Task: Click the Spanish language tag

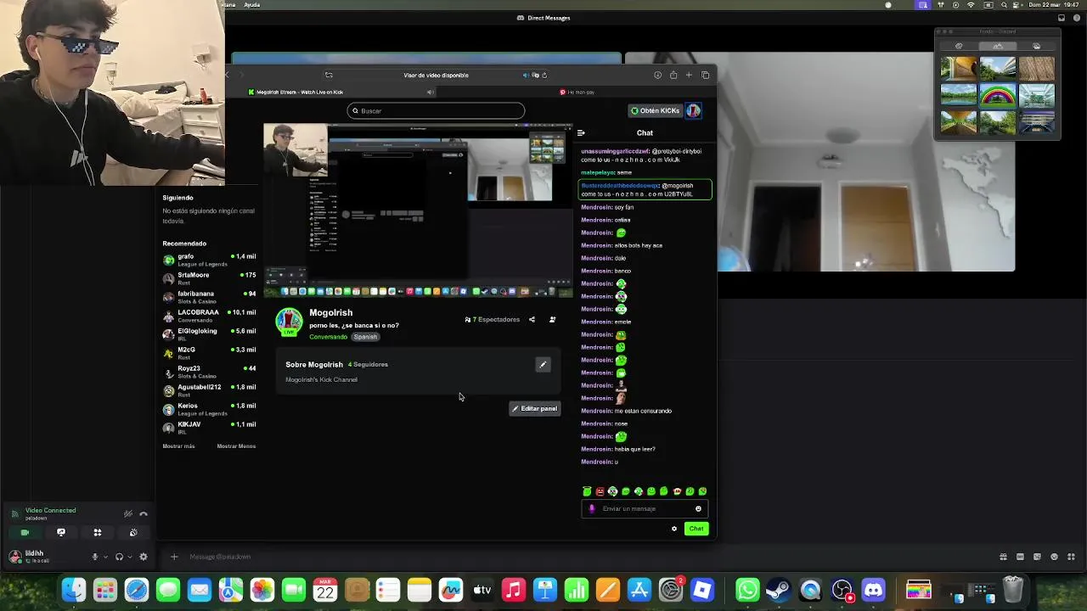Action: coord(365,337)
